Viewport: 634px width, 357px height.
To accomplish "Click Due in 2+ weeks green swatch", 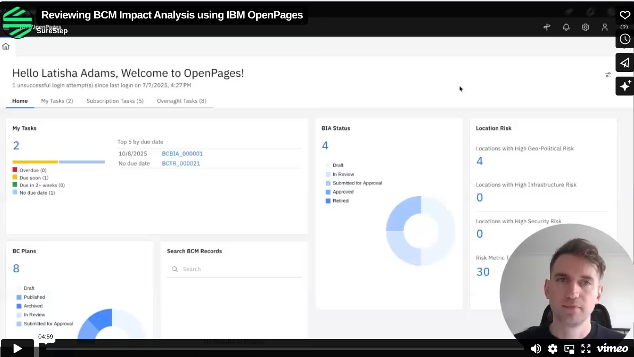I will (15, 185).
